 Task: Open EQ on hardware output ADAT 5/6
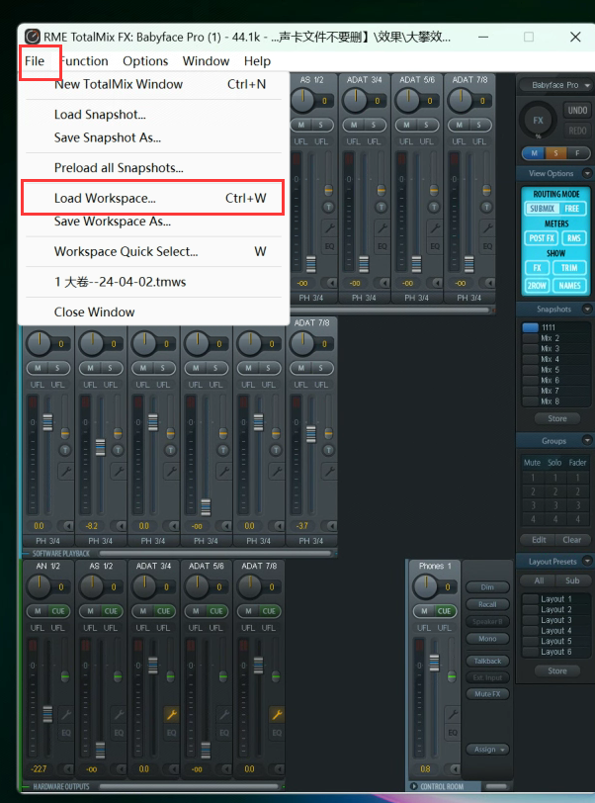click(x=224, y=734)
